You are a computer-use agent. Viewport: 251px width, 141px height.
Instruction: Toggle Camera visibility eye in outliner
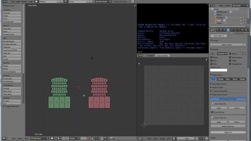point(240,18)
